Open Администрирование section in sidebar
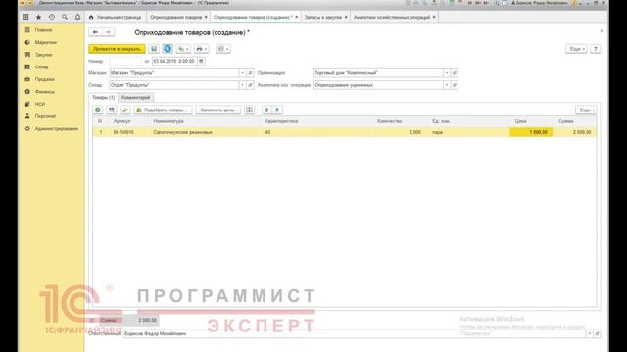 click(x=57, y=129)
